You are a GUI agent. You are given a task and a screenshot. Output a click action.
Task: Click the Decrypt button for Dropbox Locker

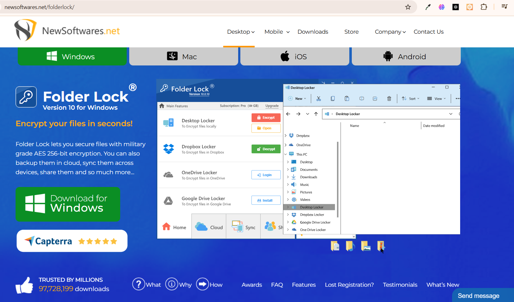coord(266,149)
